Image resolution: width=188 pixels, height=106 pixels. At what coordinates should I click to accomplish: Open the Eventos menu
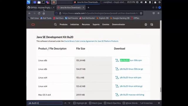(x=106, y=24)
